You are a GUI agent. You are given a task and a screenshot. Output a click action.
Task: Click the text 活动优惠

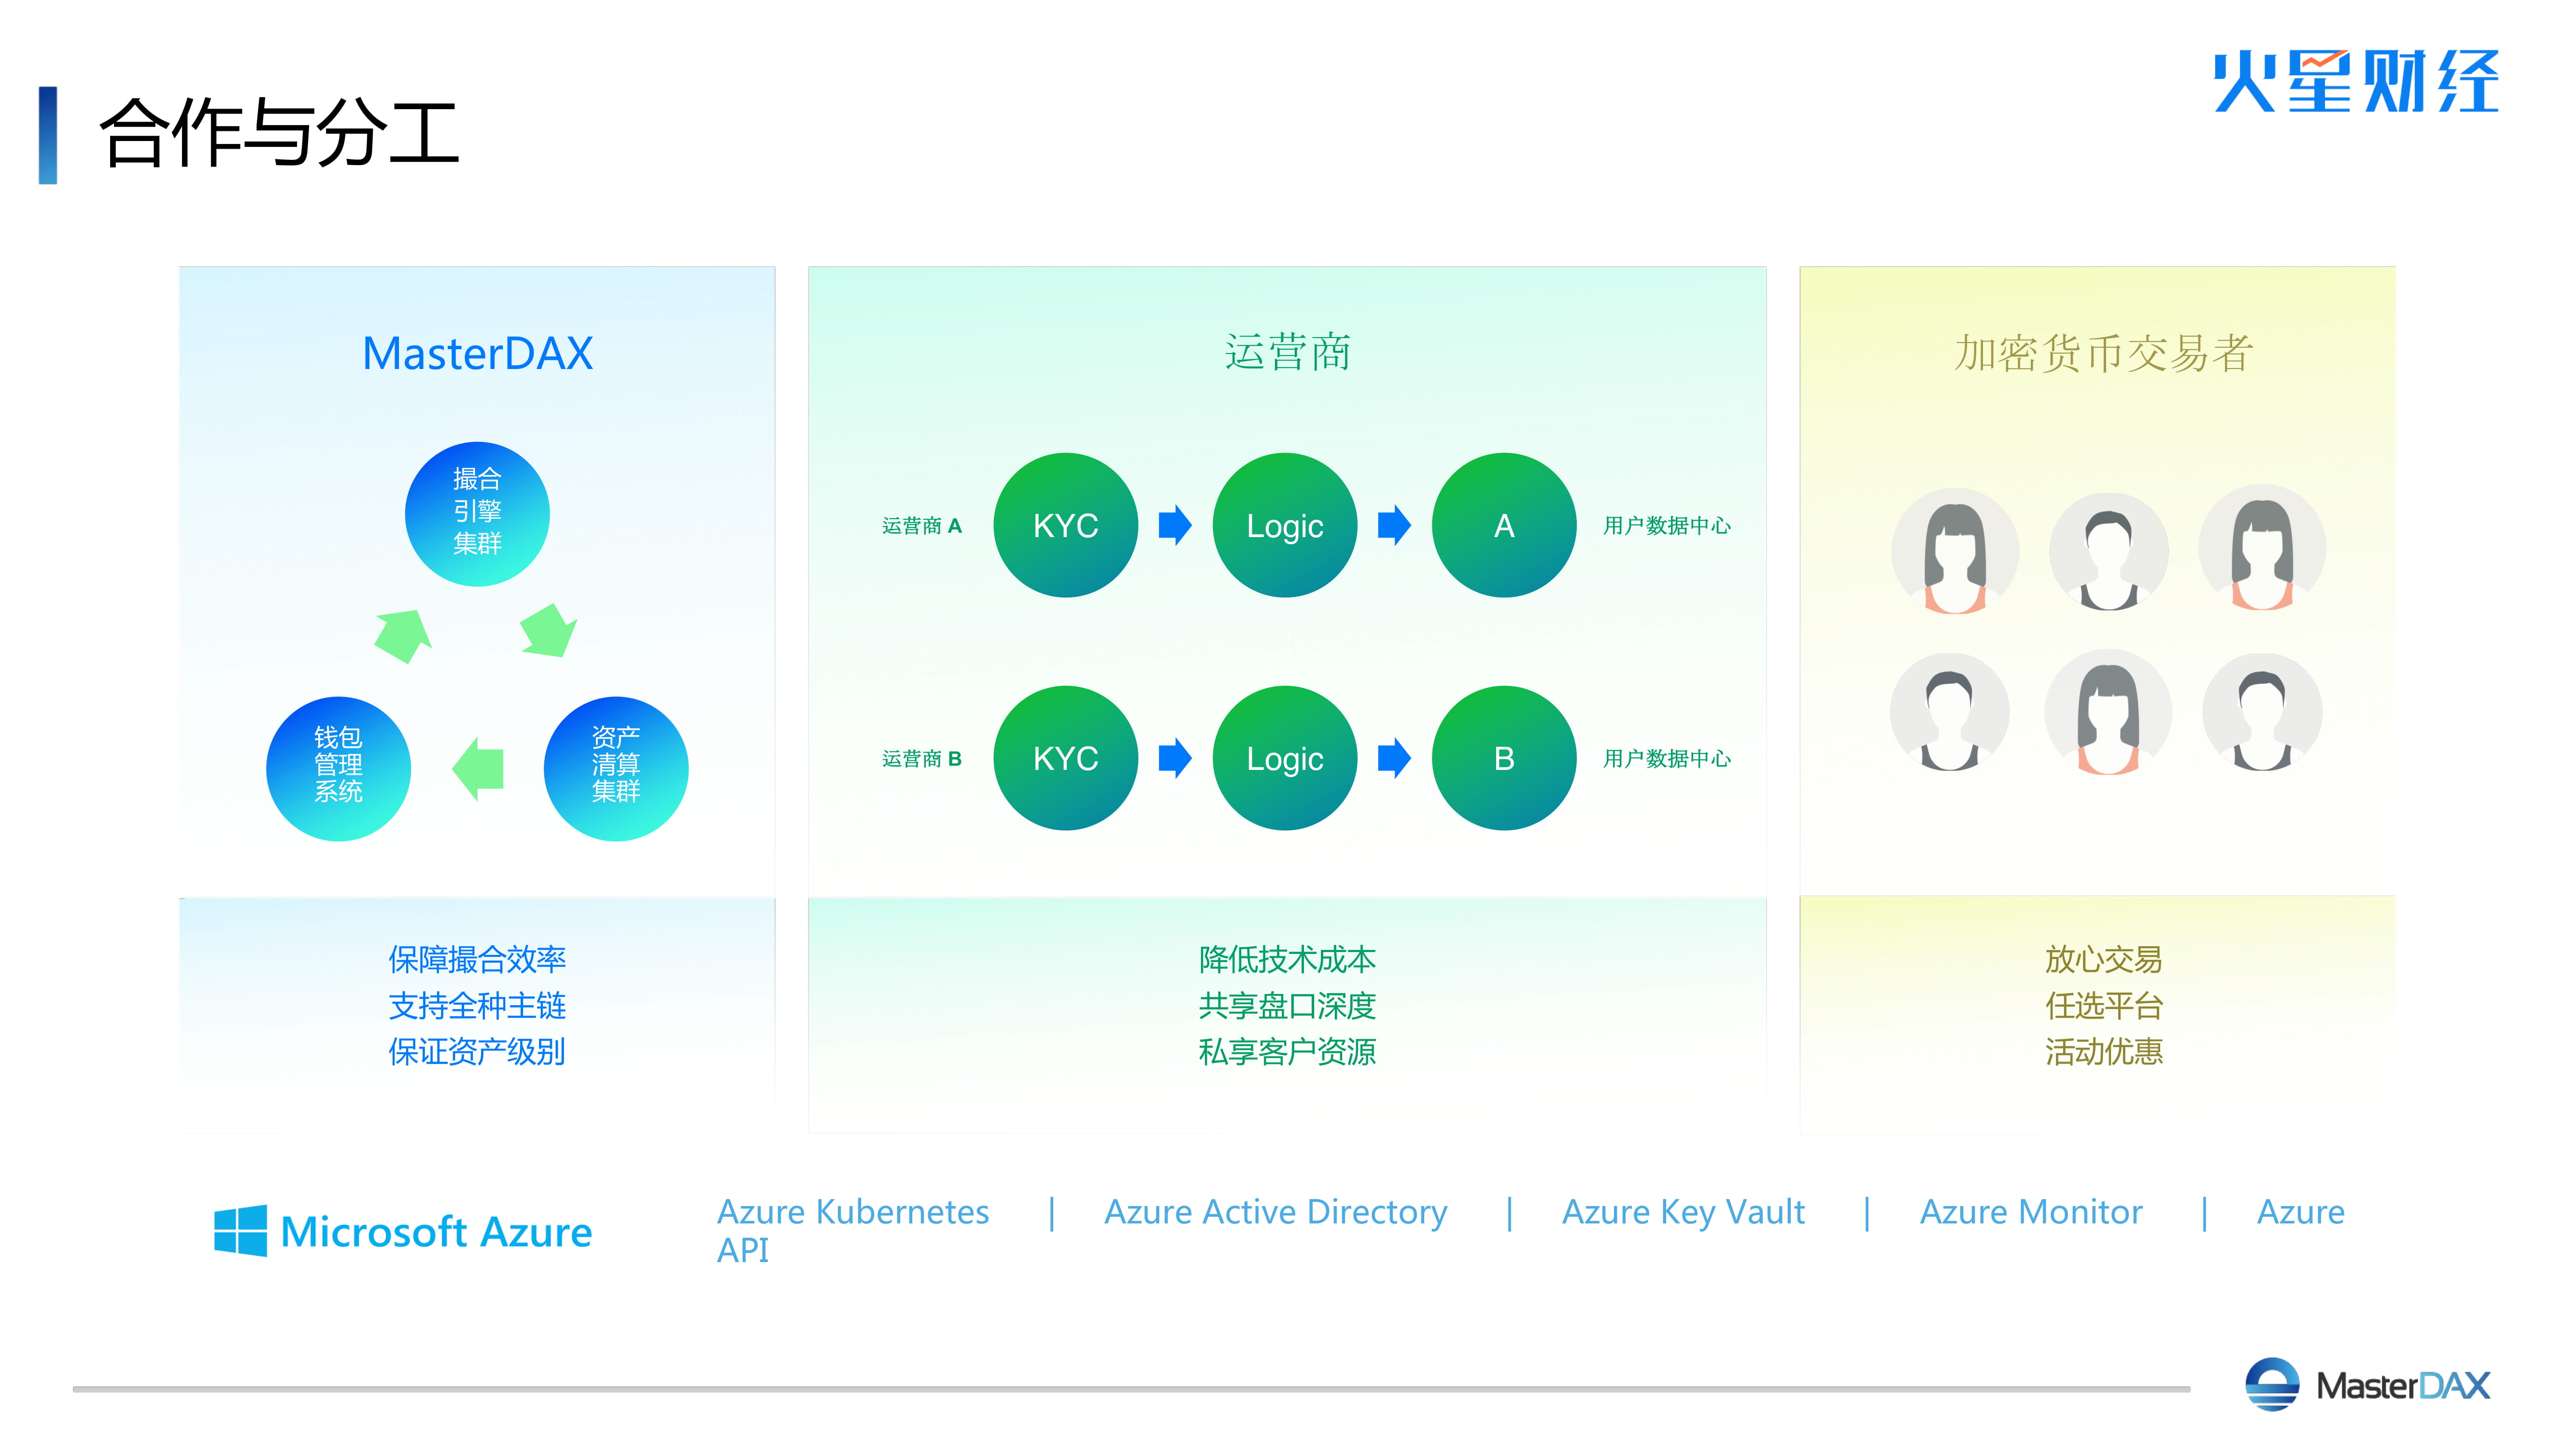2104,1051
